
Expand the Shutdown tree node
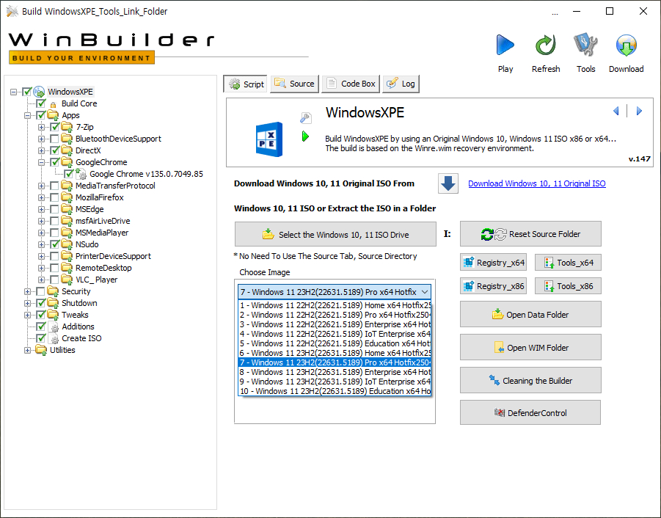click(27, 303)
